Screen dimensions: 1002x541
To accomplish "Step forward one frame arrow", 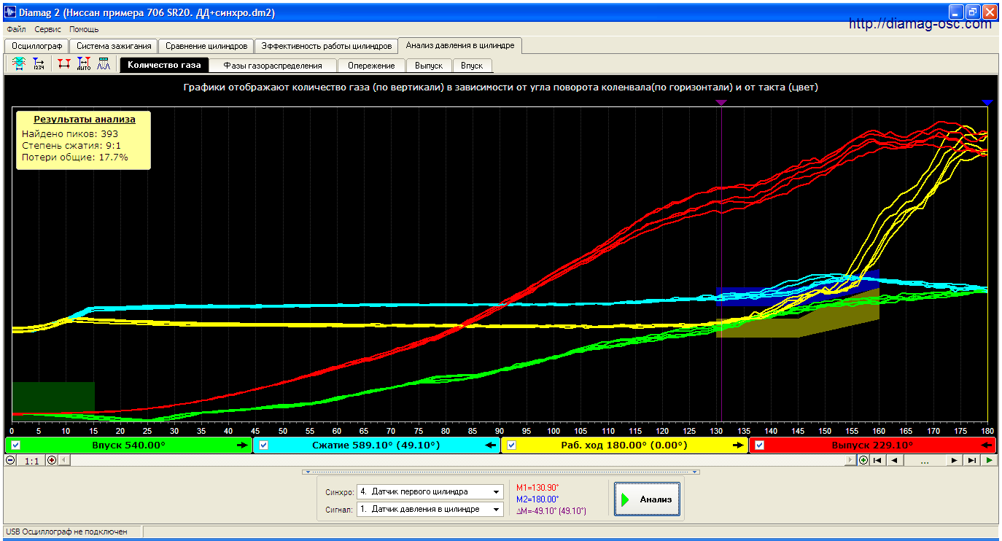I will 954,460.
